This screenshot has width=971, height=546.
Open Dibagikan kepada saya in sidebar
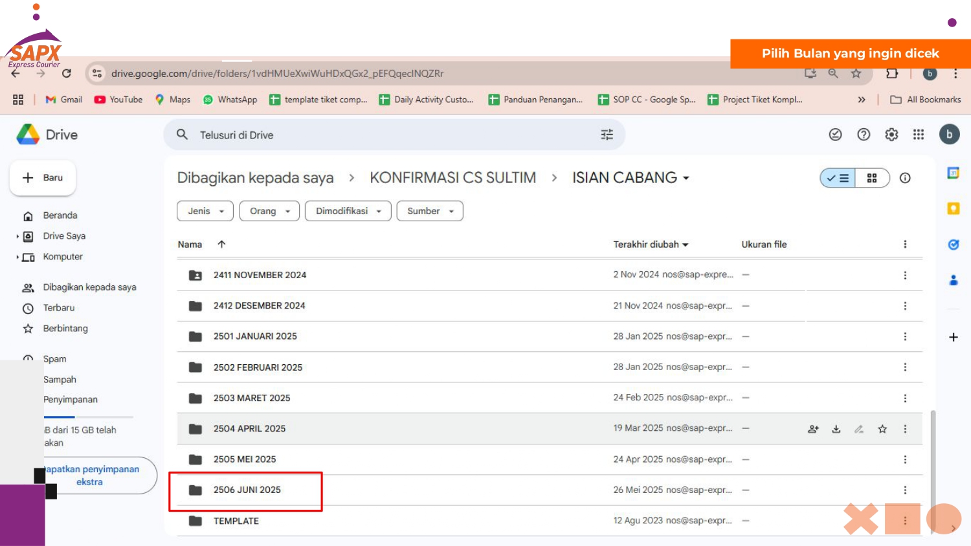click(89, 287)
